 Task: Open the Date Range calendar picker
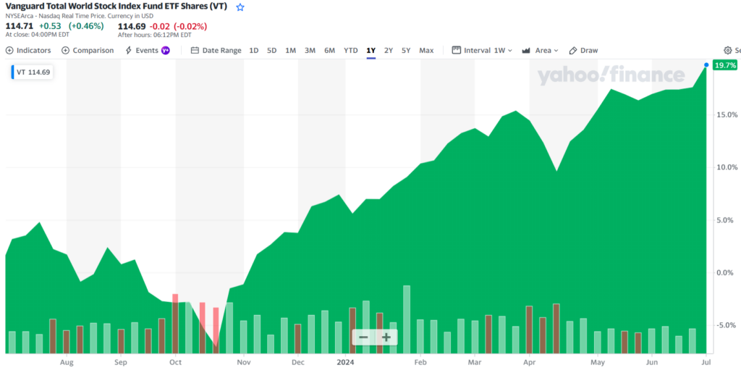click(216, 51)
